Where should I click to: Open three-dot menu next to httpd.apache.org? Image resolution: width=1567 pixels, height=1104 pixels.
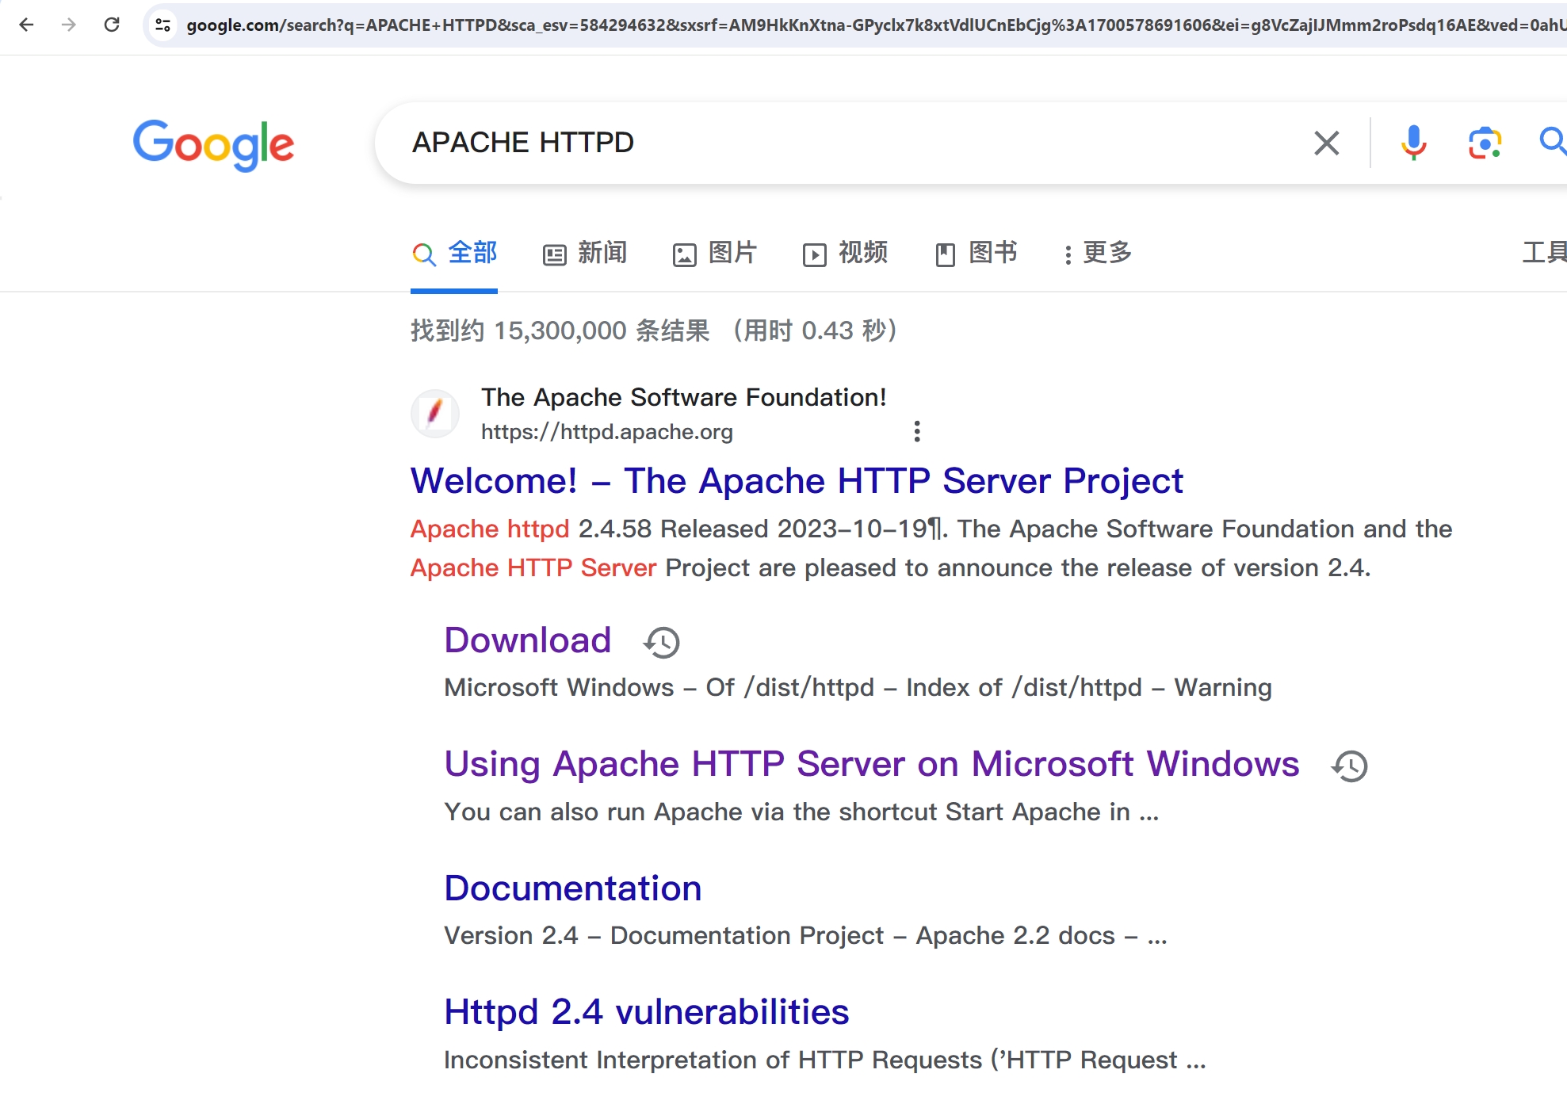[917, 431]
